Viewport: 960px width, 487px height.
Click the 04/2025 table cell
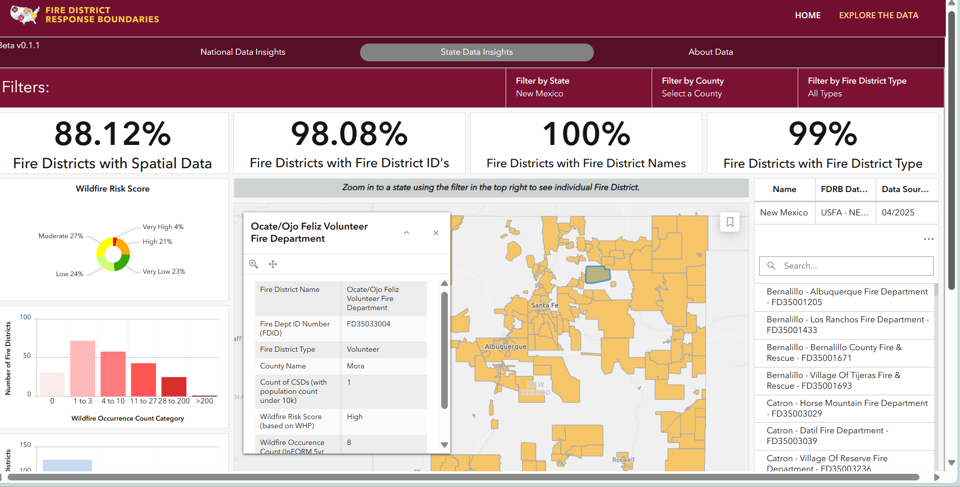coord(907,213)
